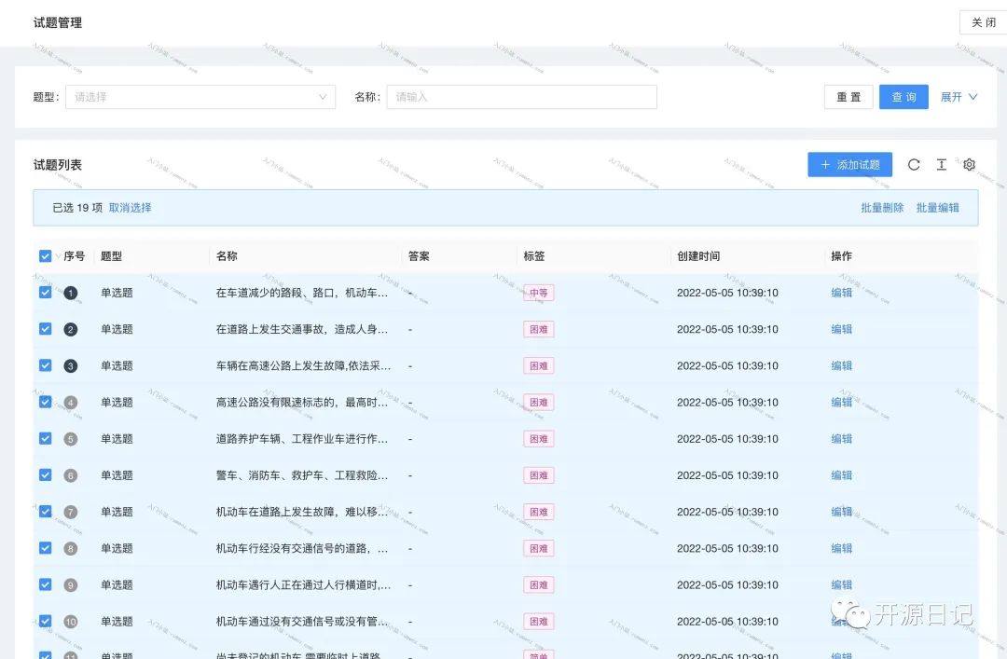Click the number 3 badge
The image size is (1007, 659).
point(71,366)
